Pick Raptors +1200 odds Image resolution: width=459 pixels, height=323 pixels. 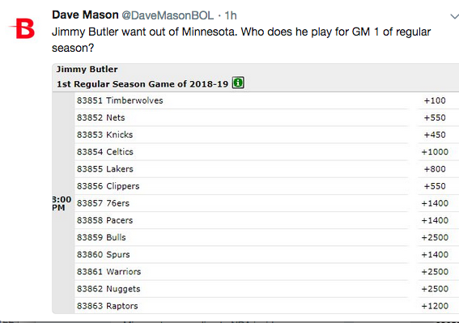435,306
